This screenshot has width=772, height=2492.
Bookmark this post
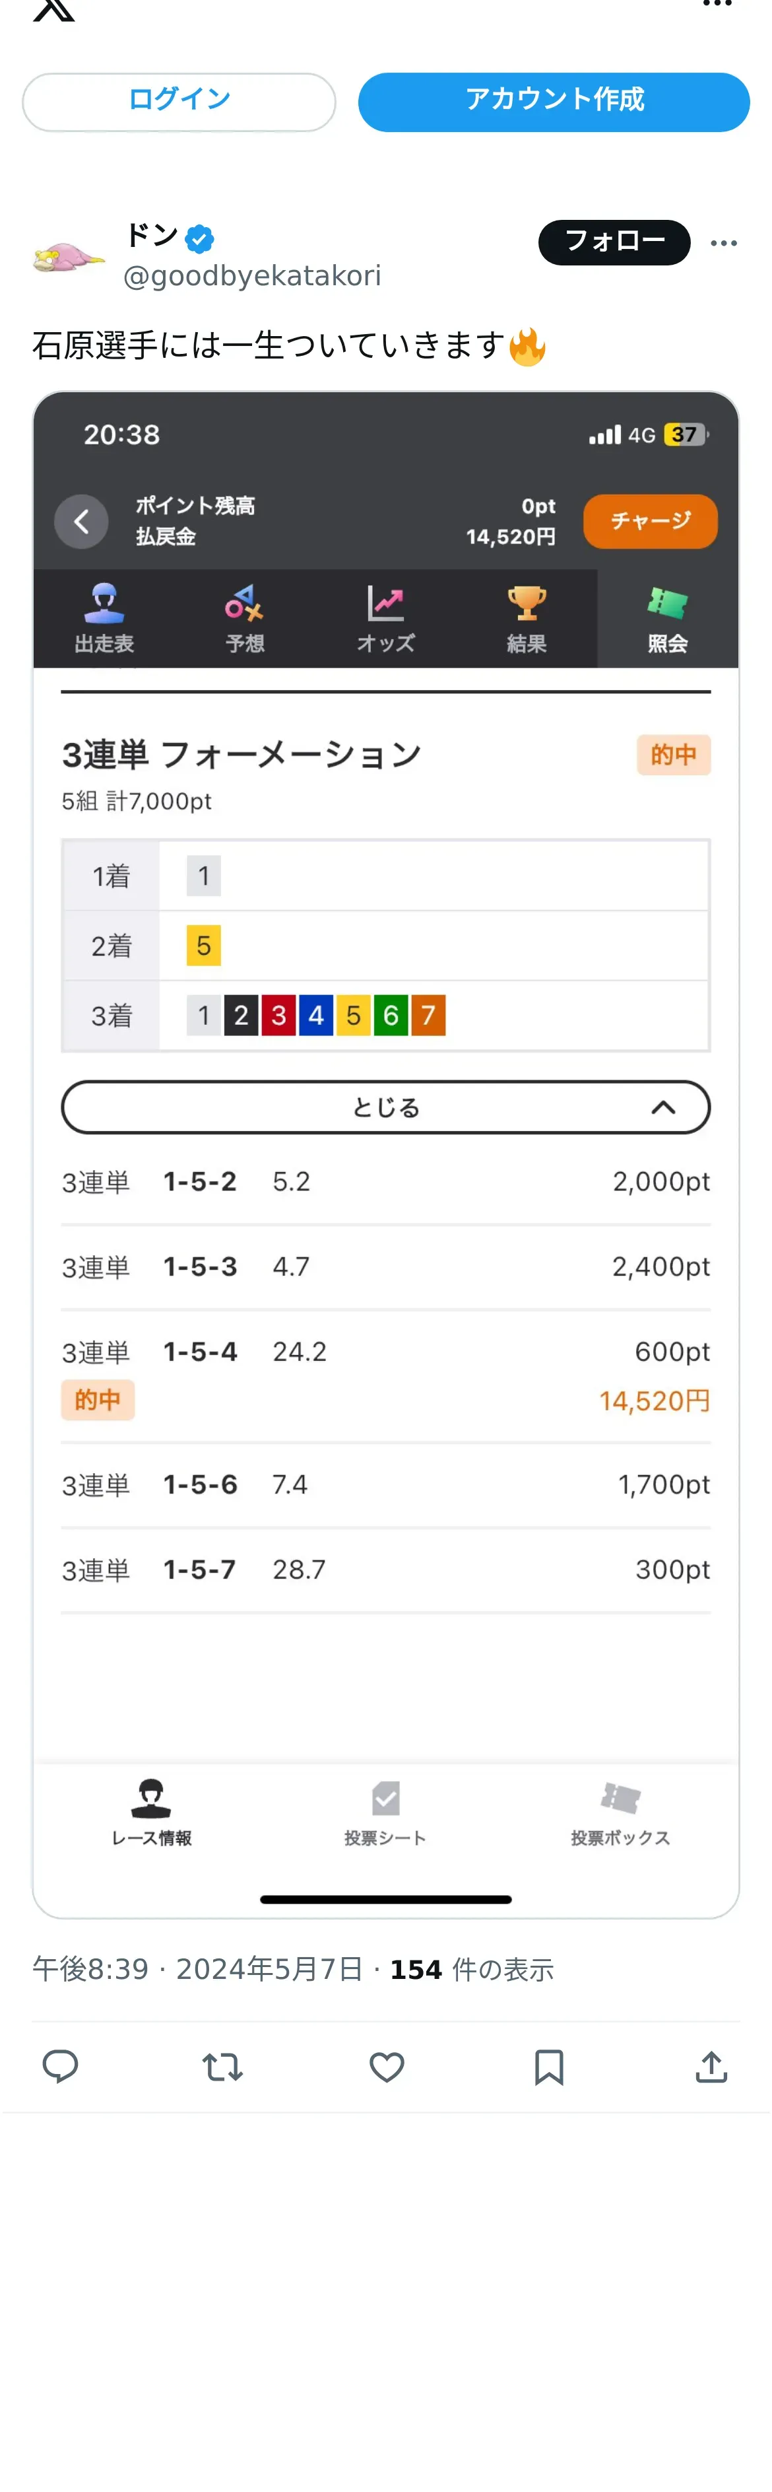pos(549,2066)
